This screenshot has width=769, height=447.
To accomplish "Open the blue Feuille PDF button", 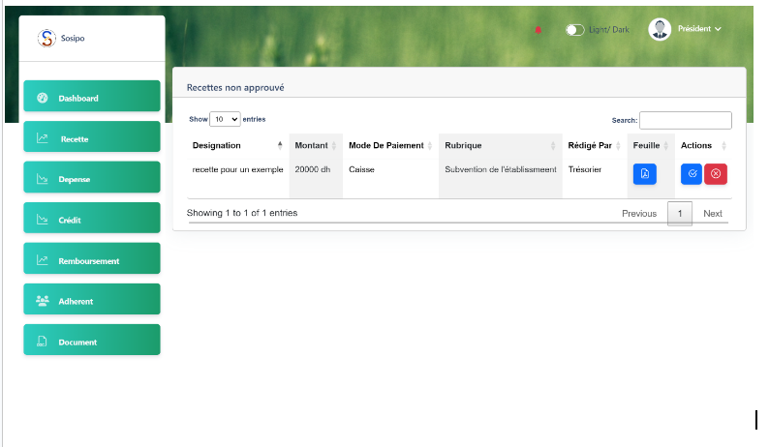I will tap(644, 174).
